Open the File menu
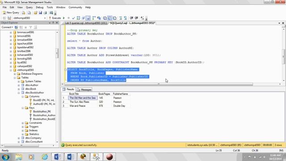Screen dimensions: 286x161 click(4, 7)
